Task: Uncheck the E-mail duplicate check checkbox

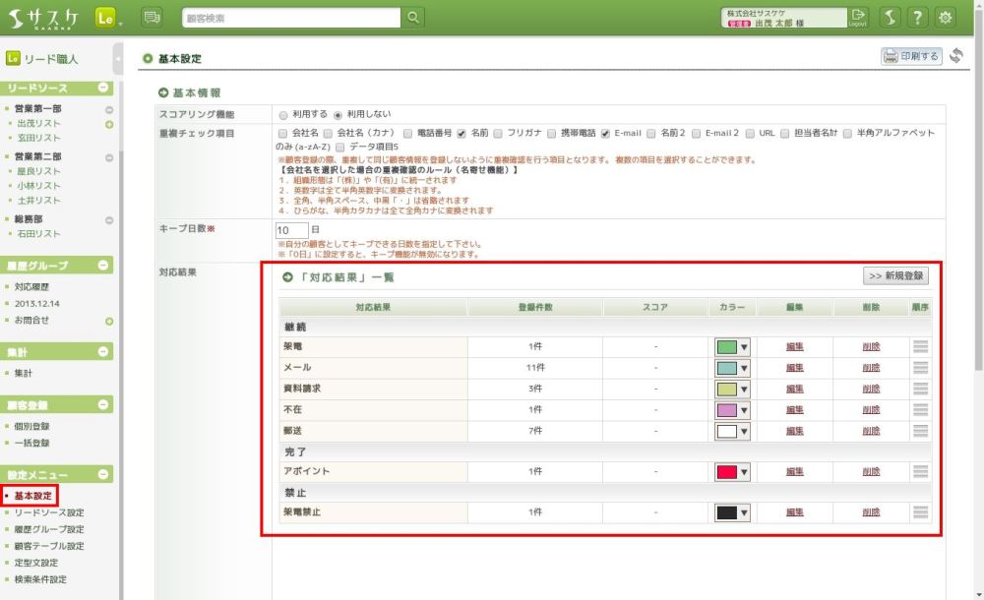Action: coord(606,133)
